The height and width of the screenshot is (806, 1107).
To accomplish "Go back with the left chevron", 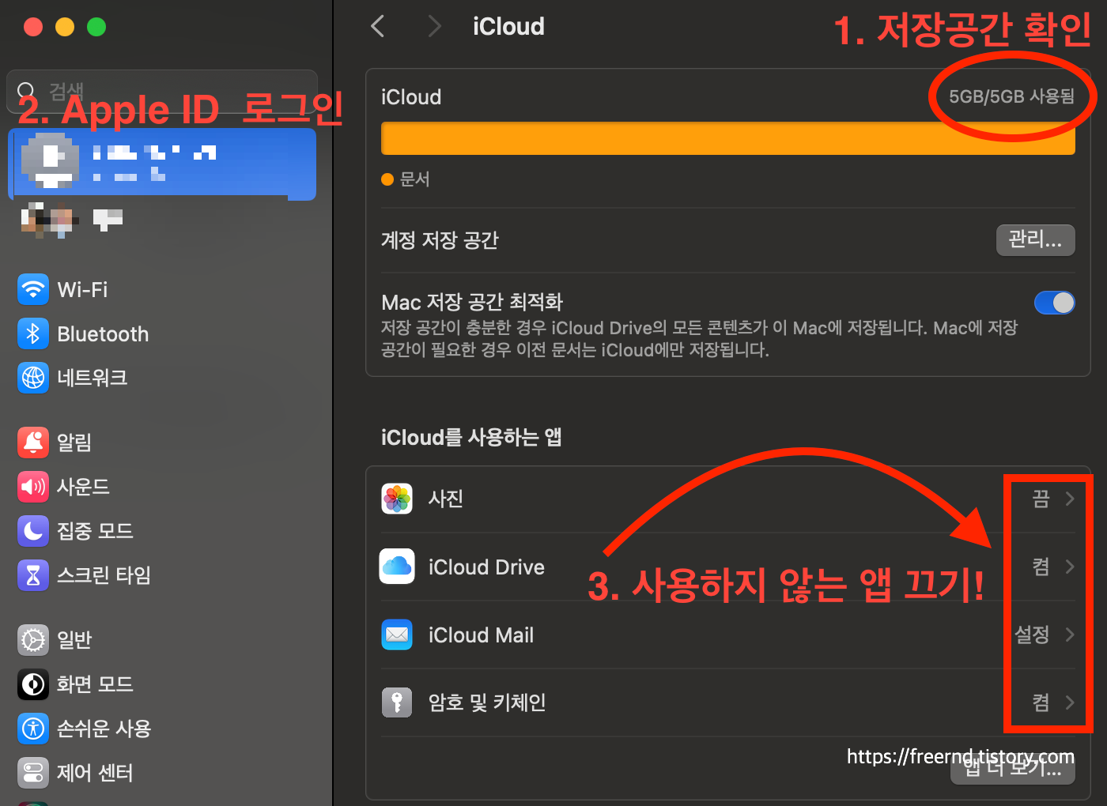I will click(378, 26).
